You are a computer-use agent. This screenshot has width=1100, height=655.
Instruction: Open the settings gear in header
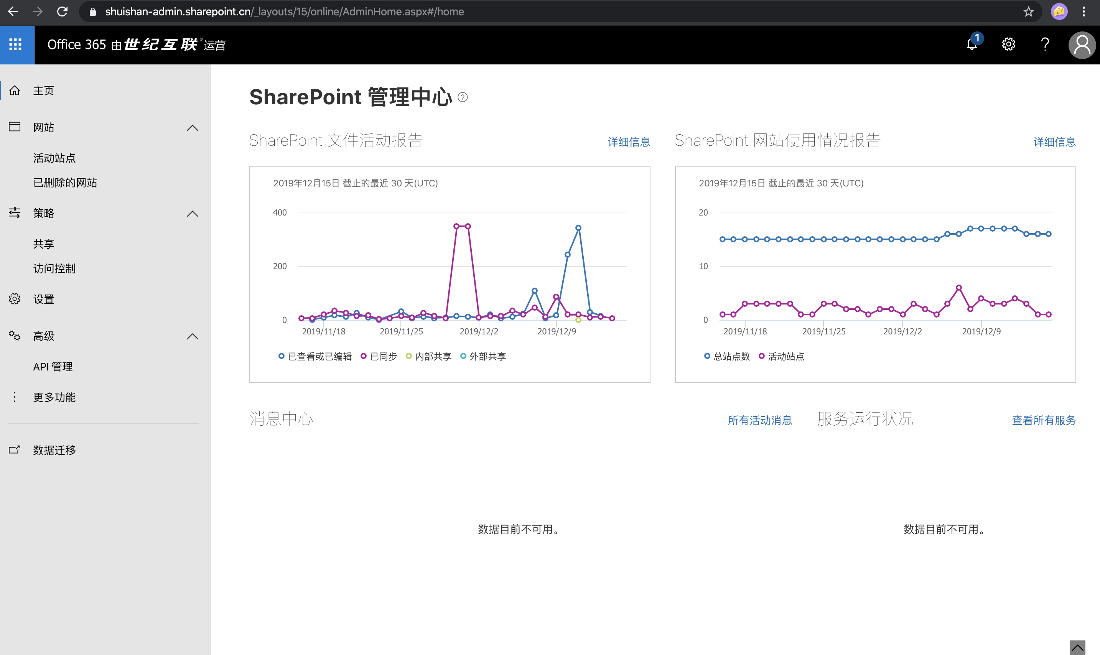coord(1008,44)
